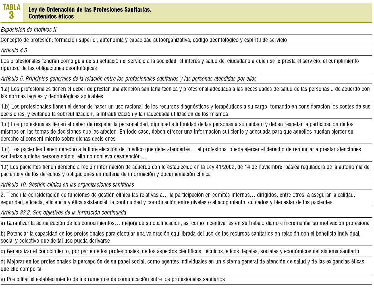Select the 'Artículo 4.5' heading
Image resolution: width=374 pixels, height=288 pixels.
click(x=14, y=50)
